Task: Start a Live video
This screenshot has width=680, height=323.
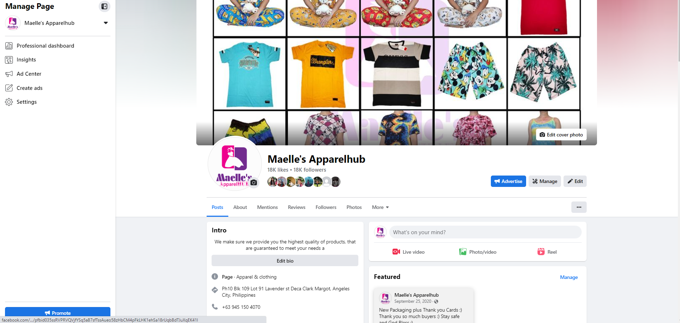Action: click(409, 252)
